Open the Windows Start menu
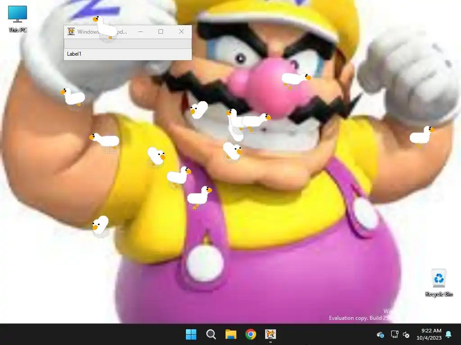Viewport: 461px width, 345px height. point(191,334)
